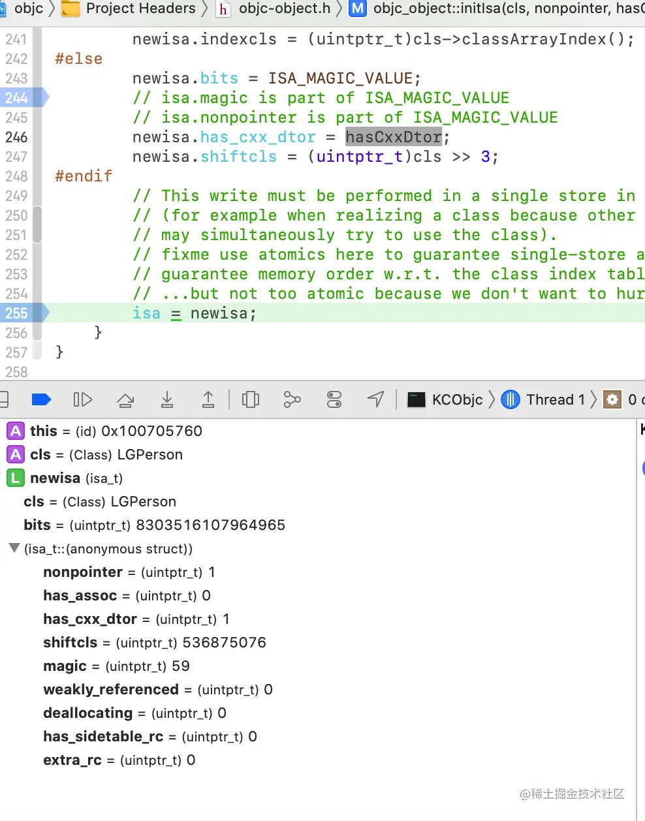Select the top-level 'cls = (Class) LGPerson' argument row
The width and height of the screenshot is (645, 821).
(318, 454)
